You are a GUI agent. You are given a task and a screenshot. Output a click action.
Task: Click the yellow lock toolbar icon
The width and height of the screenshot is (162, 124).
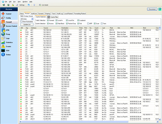coord(13,5)
